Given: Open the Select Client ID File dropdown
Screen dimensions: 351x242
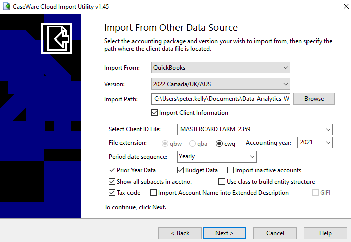Looking at the screenshot, I should click(x=254, y=129).
